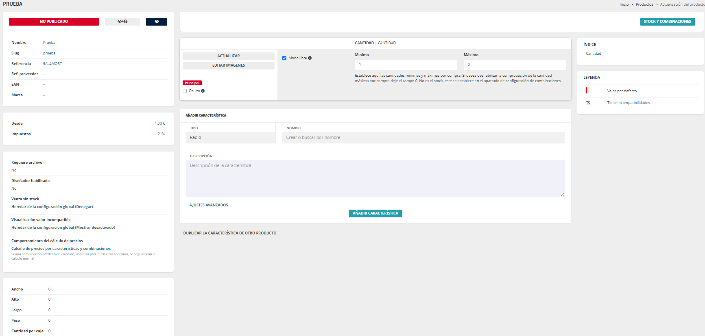Screen dimensions: 705x336
Task: Jump to Cantidad in the Índice panel
Action: 594,54
